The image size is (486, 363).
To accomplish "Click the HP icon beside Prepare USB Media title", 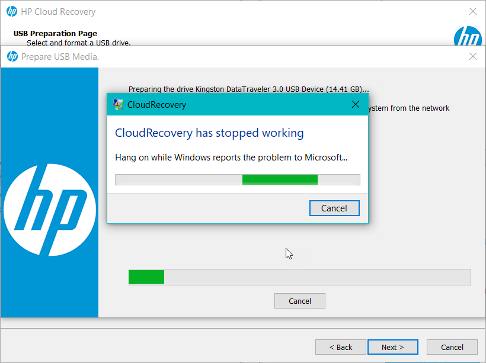I will click(12, 56).
